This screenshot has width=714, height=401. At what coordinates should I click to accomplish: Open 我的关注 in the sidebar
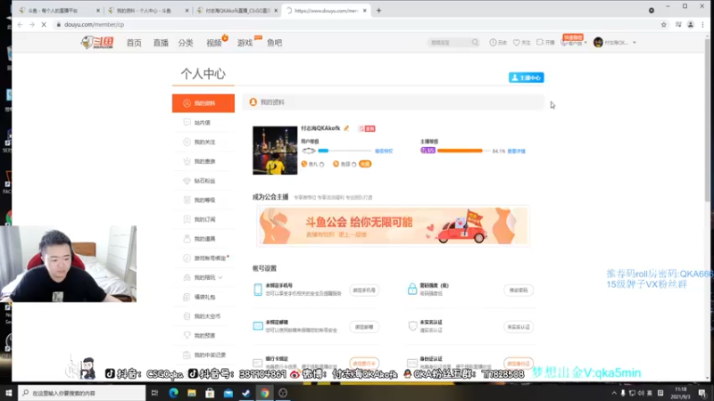203,142
